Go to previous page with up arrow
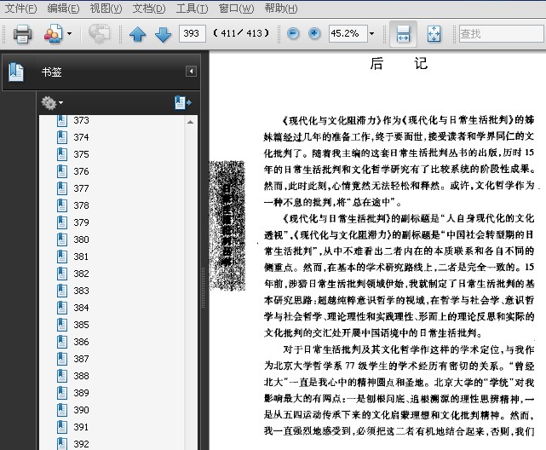The height and width of the screenshot is (450, 546). point(138,34)
